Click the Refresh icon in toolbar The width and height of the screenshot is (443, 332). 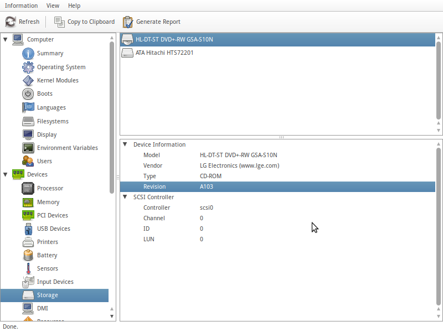(11, 22)
